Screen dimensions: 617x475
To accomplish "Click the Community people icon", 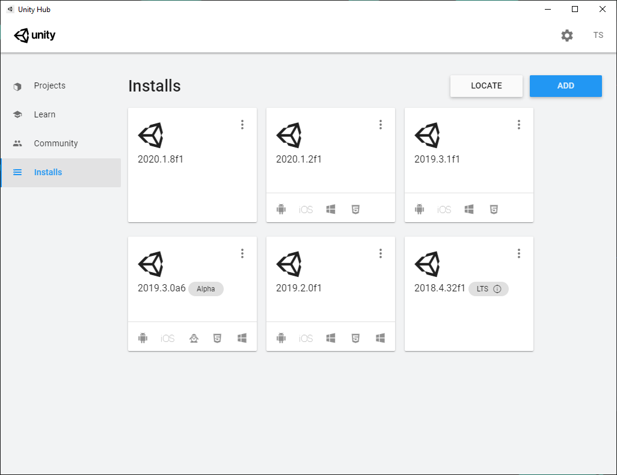I will (17, 143).
